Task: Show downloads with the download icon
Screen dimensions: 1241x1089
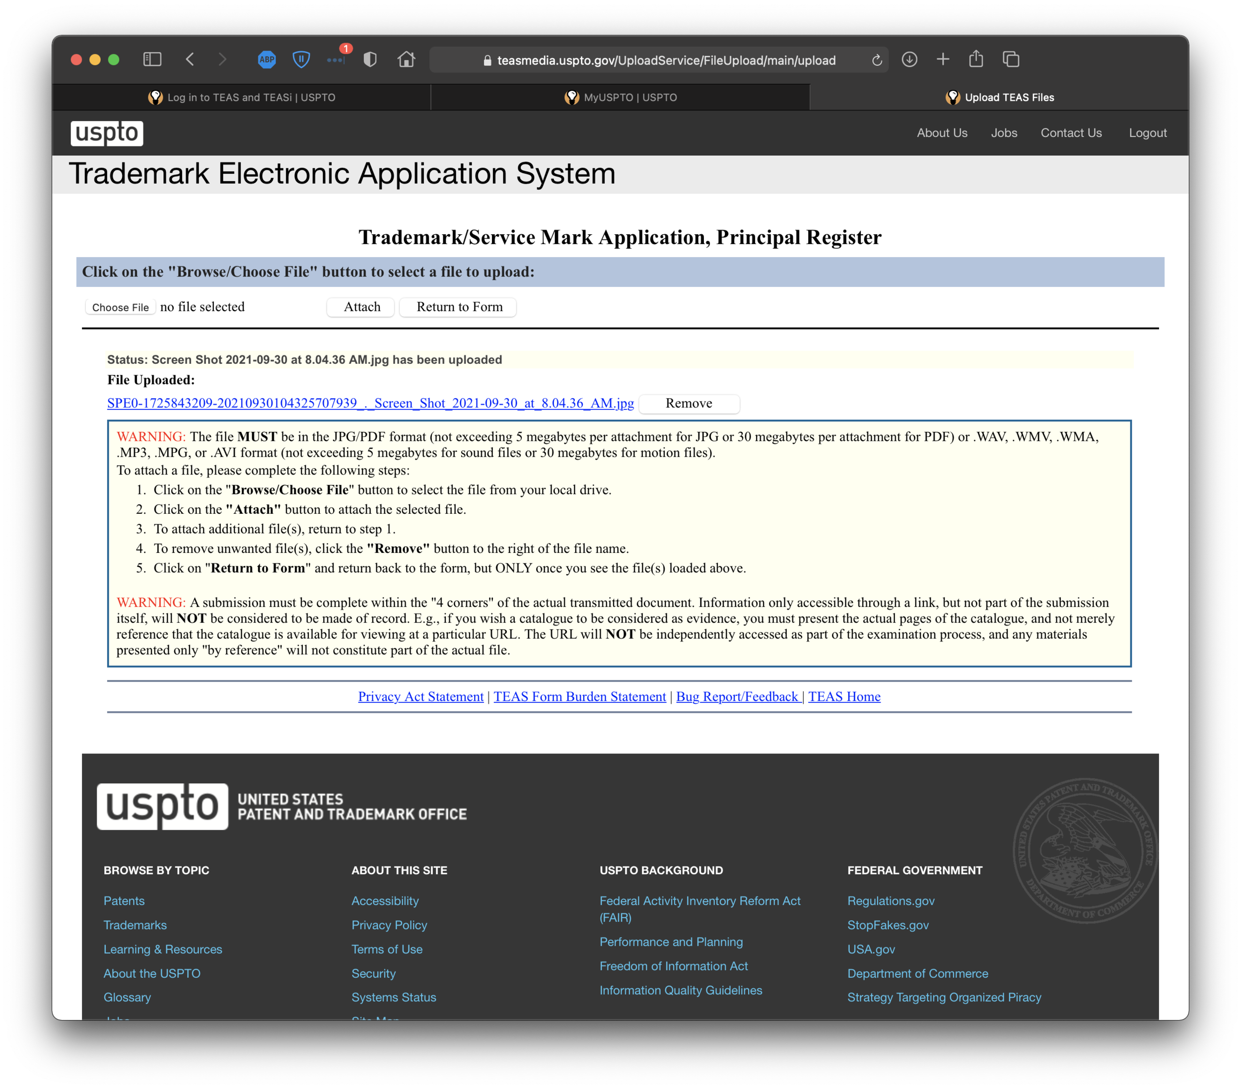Action: tap(909, 59)
